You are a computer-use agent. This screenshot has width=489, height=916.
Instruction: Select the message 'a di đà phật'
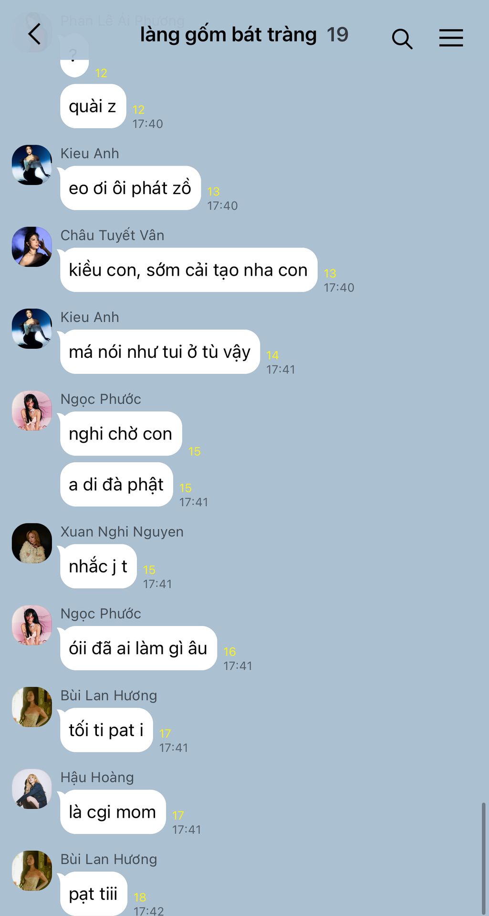[x=116, y=484]
